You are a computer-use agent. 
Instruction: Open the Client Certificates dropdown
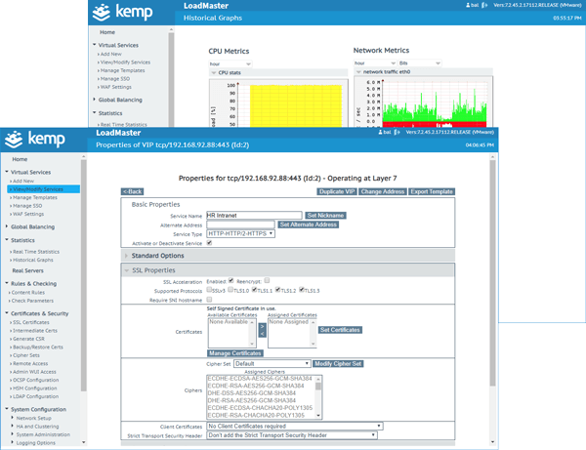click(295, 427)
